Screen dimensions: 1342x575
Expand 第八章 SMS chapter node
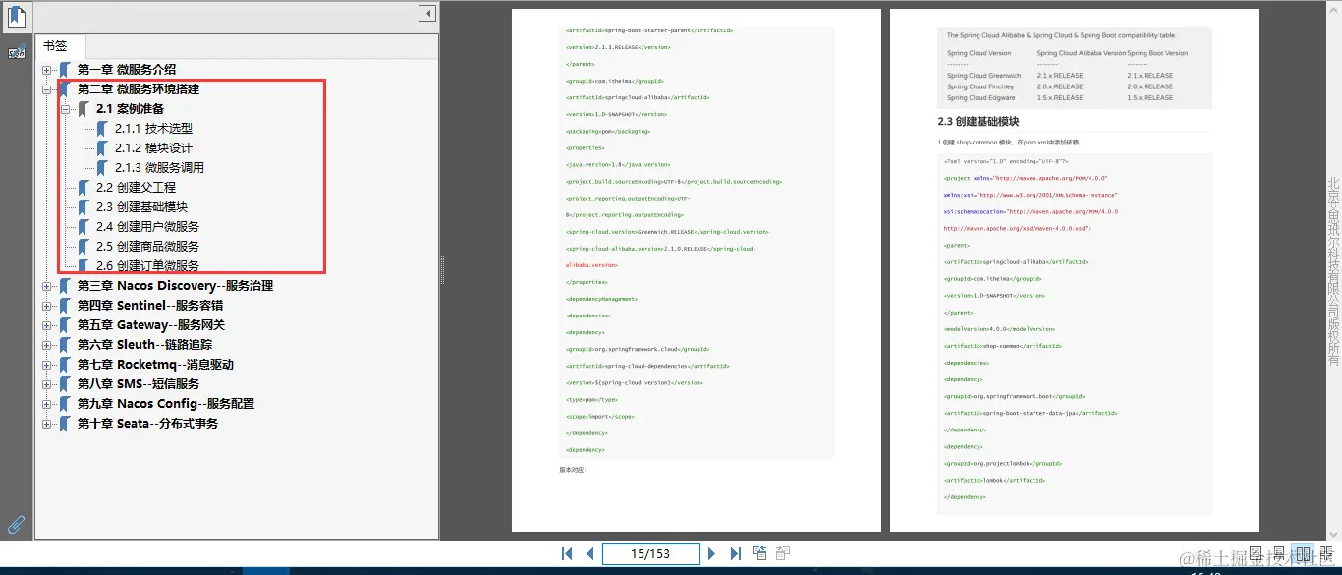pos(46,384)
